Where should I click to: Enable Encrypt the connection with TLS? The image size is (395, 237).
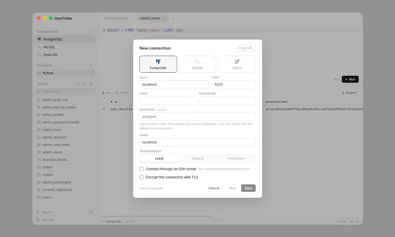click(142, 177)
